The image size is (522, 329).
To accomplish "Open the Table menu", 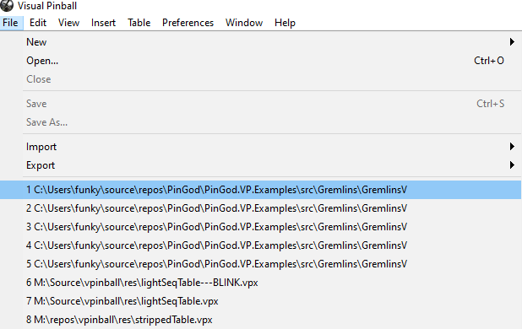I will point(139,23).
